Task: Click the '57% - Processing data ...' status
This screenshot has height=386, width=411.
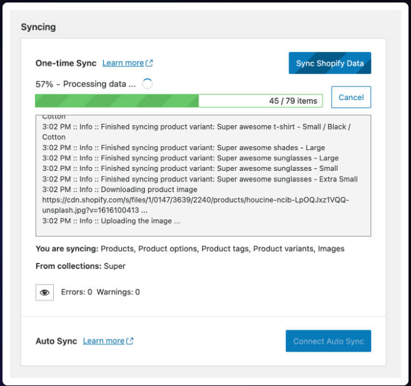Action: (86, 84)
